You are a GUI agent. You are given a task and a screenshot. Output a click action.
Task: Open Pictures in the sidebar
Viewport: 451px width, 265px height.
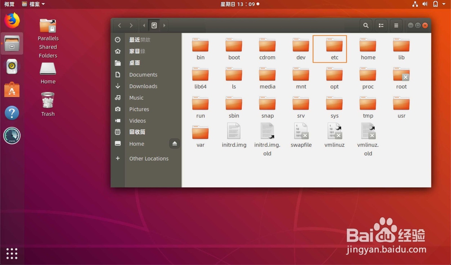147,109
